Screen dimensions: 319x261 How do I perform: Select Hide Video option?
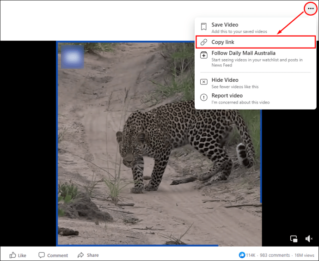coord(256,83)
